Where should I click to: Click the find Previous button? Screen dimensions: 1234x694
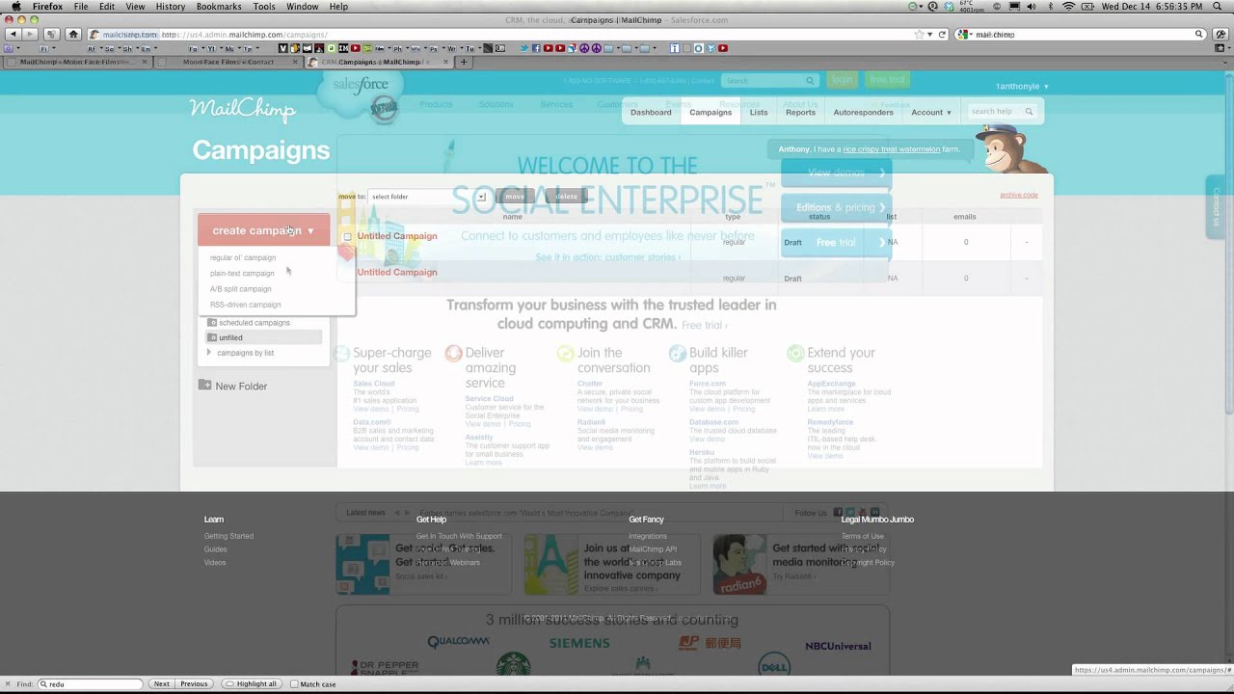click(194, 684)
